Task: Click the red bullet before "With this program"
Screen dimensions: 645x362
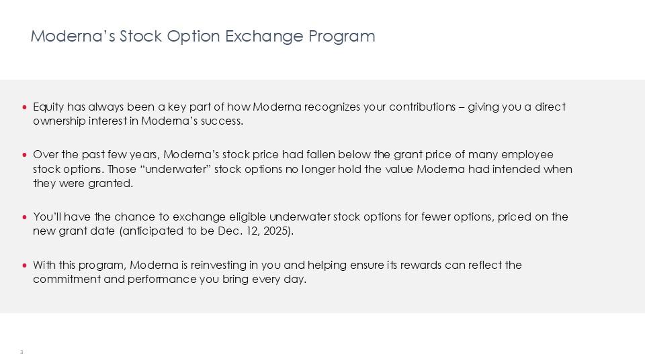Action: click(x=25, y=265)
